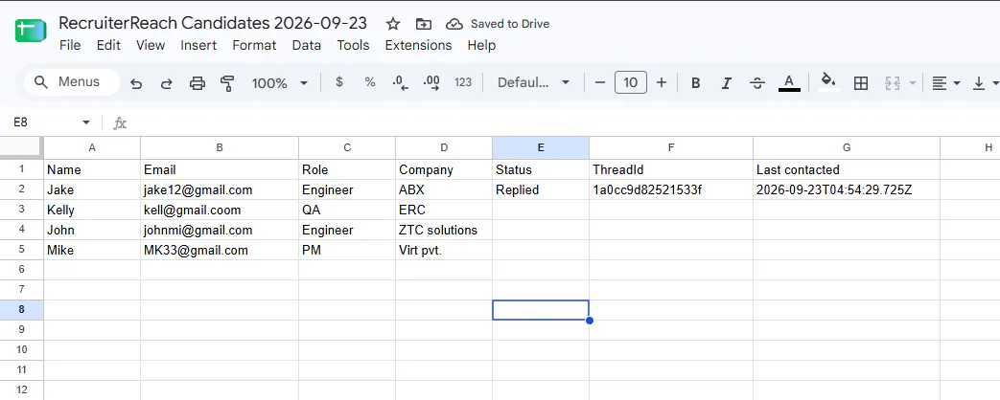The image size is (1000, 400).
Task: Increase font size with plus button
Action: coord(662,82)
